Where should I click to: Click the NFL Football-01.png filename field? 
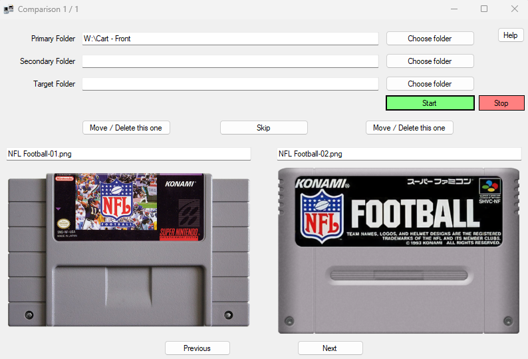click(x=128, y=154)
